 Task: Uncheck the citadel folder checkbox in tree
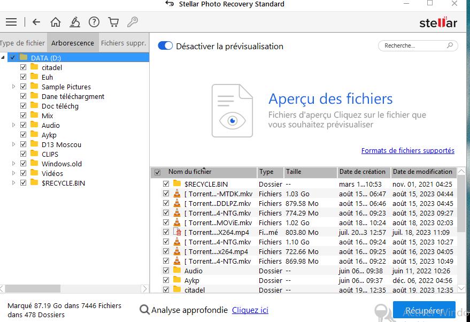pyautogui.click(x=23, y=67)
